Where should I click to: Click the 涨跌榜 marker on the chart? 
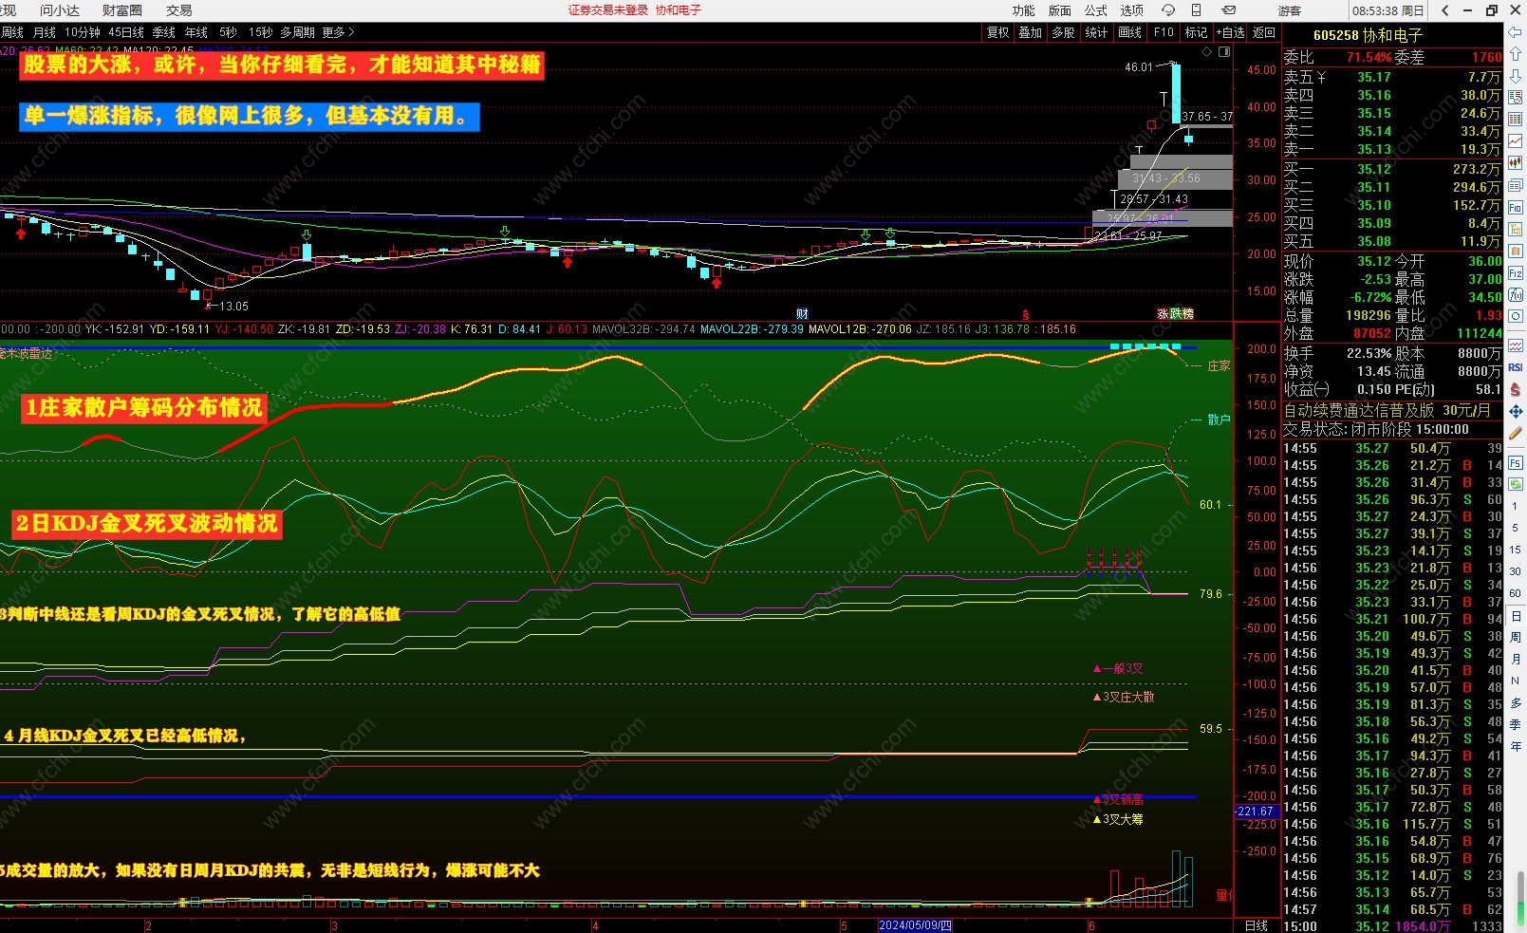1175,313
